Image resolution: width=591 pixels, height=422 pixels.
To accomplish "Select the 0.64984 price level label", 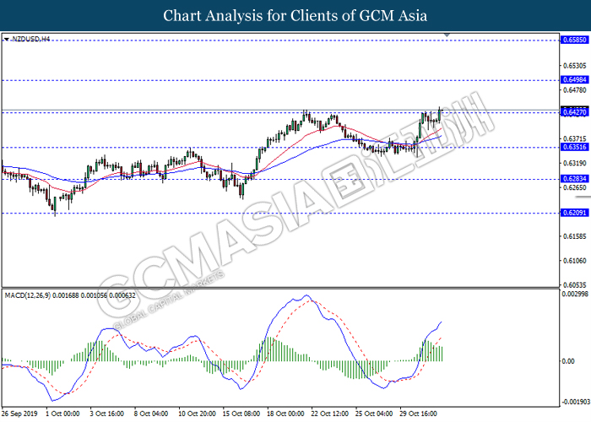I will (574, 80).
